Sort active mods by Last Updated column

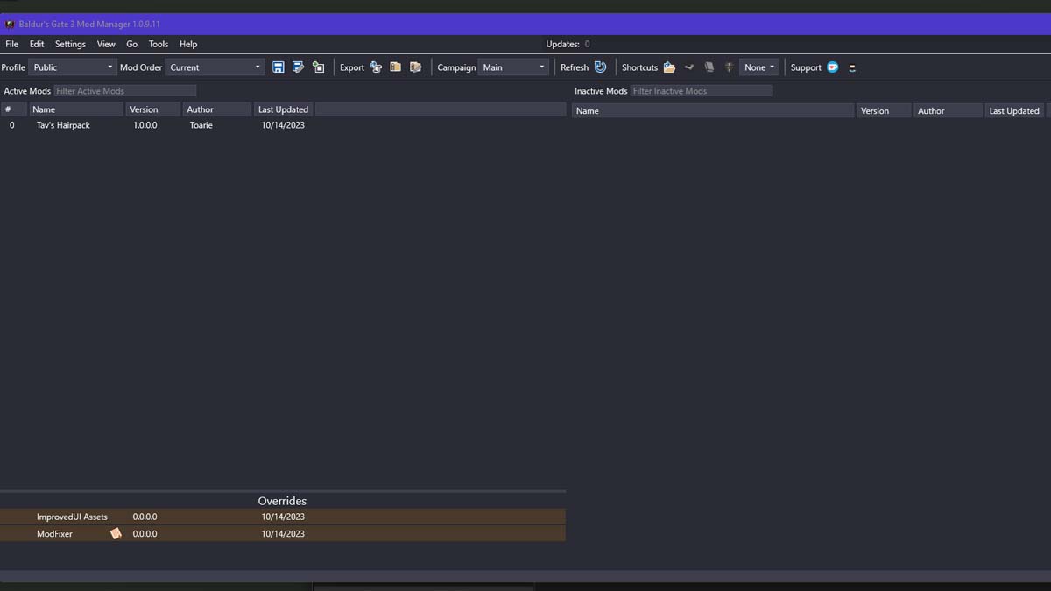(x=283, y=109)
